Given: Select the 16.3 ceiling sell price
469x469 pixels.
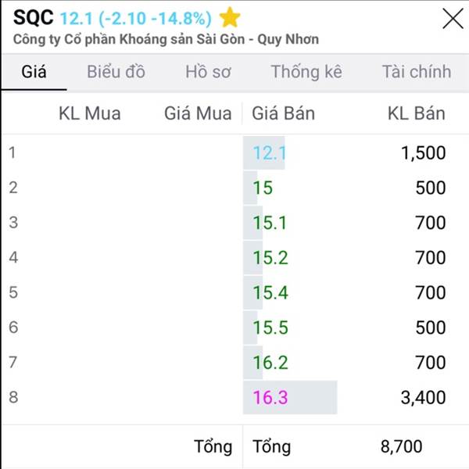Looking at the screenshot, I should (270, 398).
